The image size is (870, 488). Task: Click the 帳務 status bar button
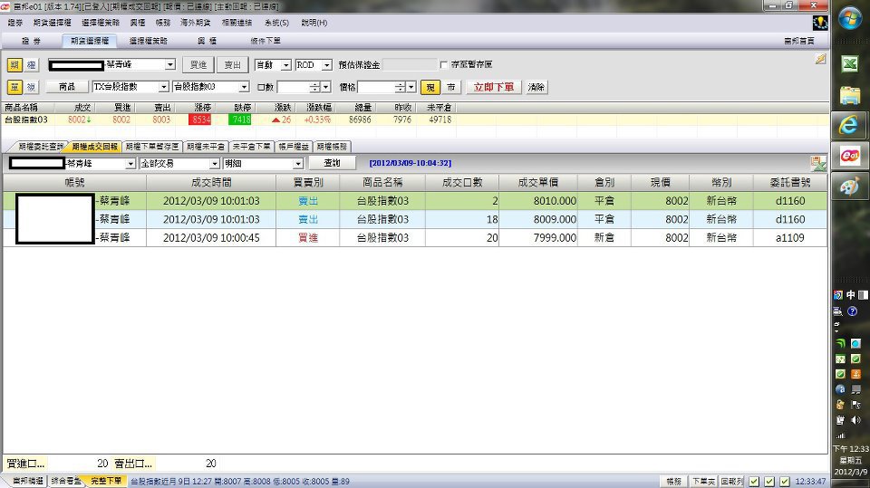674,482
